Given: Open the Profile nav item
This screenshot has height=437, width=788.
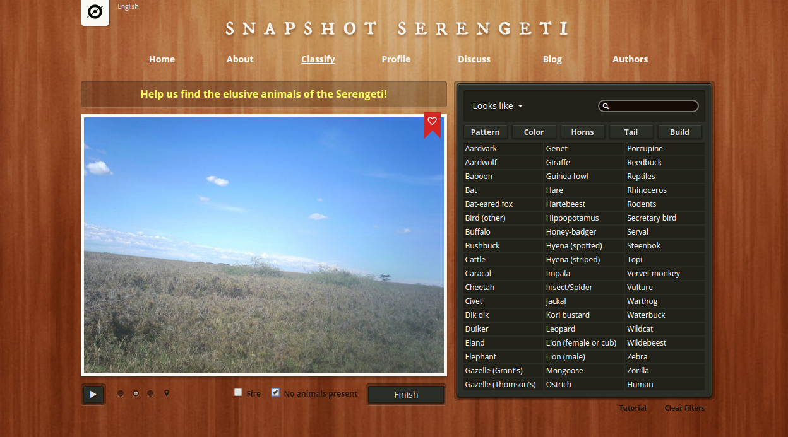Looking at the screenshot, I should click(396, 59).
